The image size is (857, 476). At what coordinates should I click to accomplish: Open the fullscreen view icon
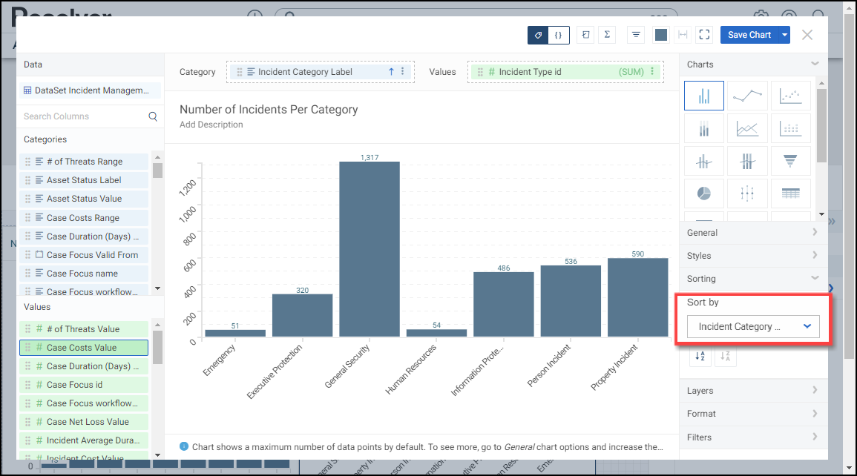click(704, 35)
